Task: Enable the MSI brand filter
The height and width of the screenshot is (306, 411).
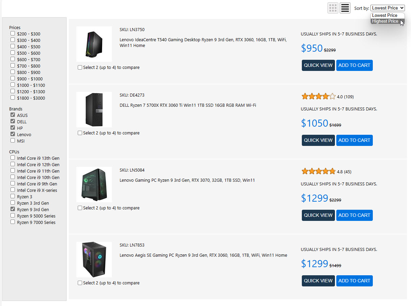Action: click(x=13, y=141)
